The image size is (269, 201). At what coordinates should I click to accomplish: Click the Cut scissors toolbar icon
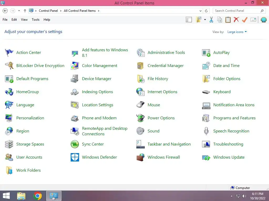211,20
